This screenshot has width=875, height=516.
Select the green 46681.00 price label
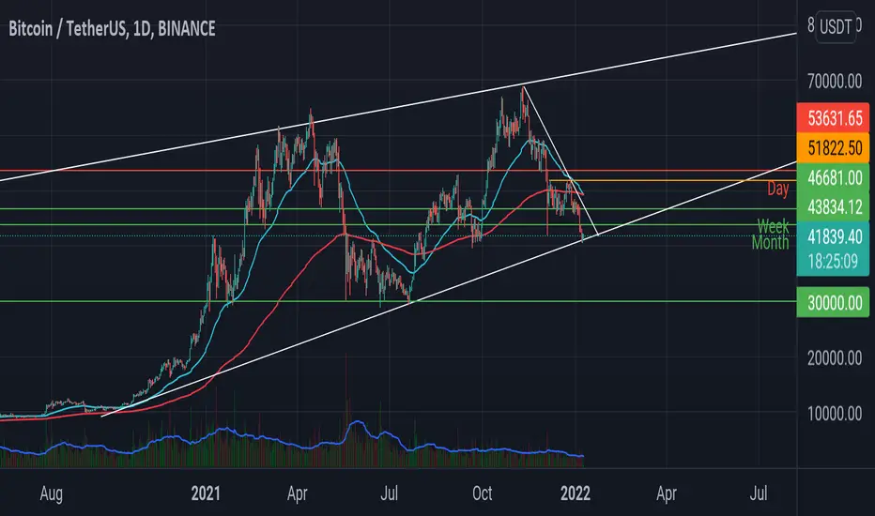click(833, 178)
